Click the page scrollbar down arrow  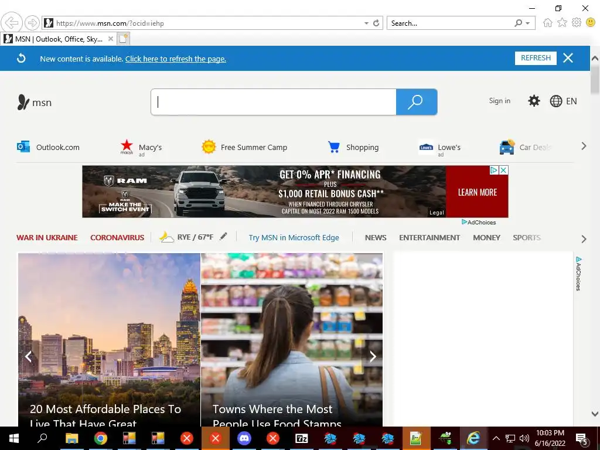click(x=595, y=414)
